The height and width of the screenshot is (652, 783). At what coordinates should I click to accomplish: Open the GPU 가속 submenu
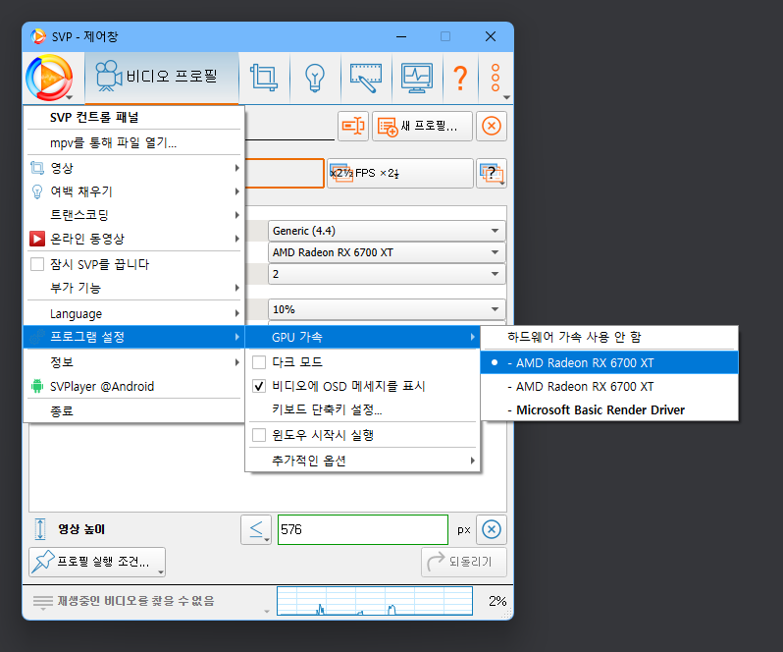362,337
